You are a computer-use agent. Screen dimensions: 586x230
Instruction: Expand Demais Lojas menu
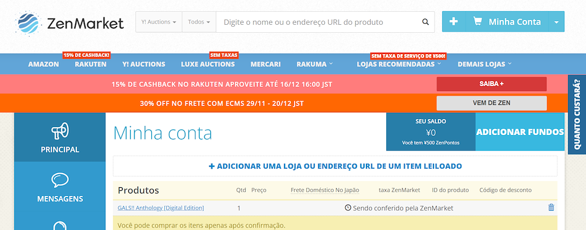[x=484, y=64]
